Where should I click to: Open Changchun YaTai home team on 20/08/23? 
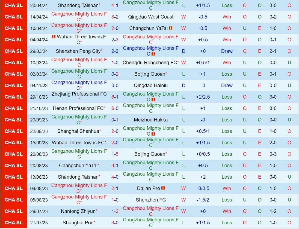[x=78, y=166]
